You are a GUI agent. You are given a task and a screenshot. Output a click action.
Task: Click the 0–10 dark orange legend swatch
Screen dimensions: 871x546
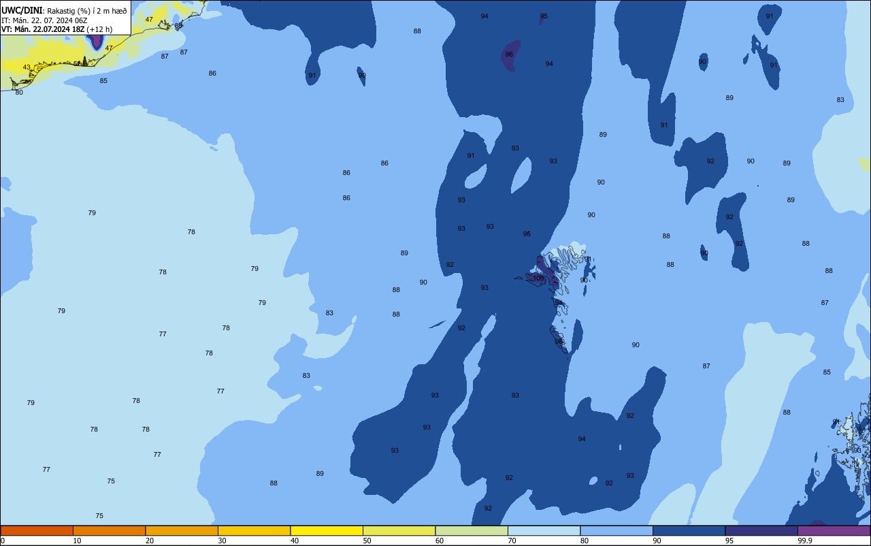37,530
